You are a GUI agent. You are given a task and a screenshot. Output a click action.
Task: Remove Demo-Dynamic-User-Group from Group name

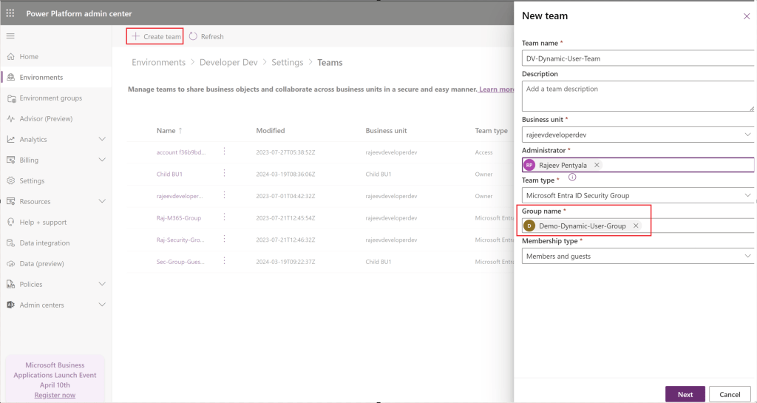point(636,226)
